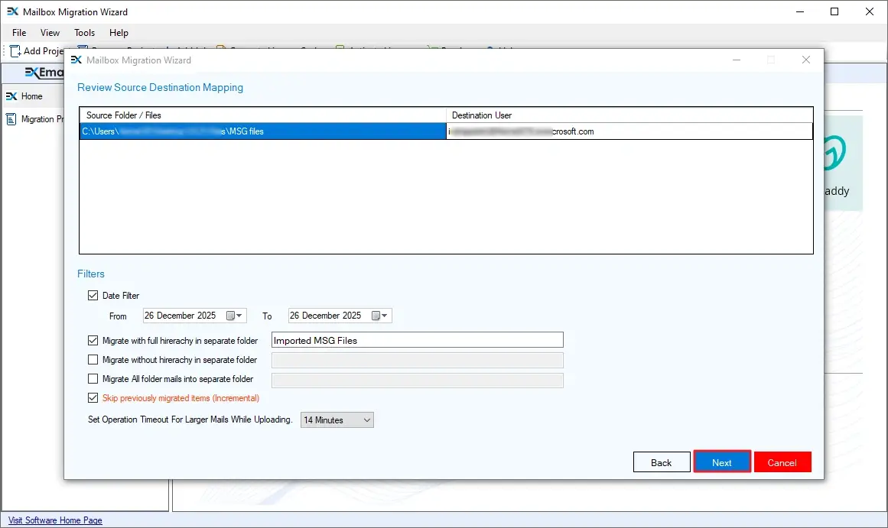Open the Tools menu
Image resolution: width=888 pixels, height=528 pixels.
click(84, 33)
